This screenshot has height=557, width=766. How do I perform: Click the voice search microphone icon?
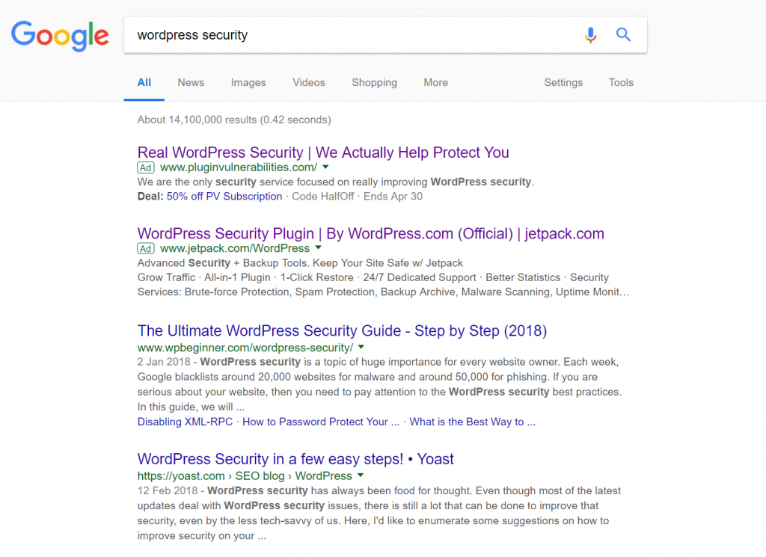590,34
